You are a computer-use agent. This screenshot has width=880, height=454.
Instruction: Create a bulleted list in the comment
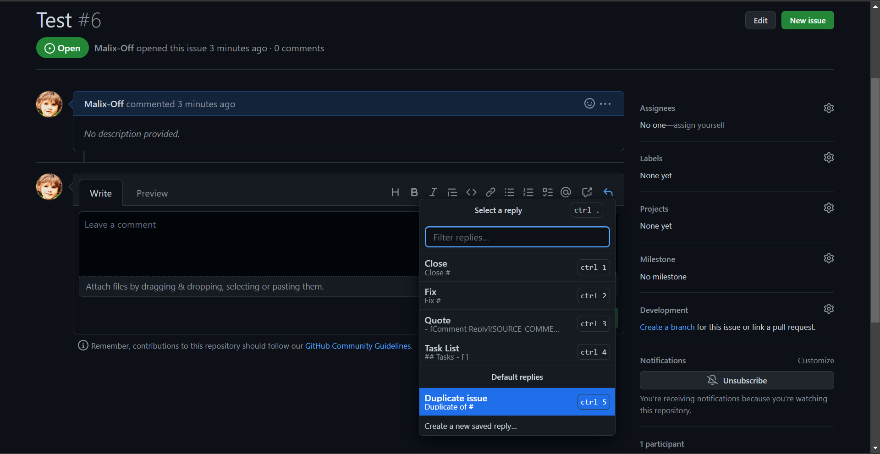pyautogui.click(x=509, y=192)
